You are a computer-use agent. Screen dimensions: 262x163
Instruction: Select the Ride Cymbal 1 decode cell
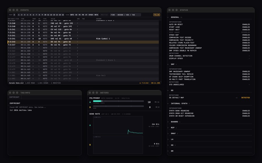click(x=103, y=39)
